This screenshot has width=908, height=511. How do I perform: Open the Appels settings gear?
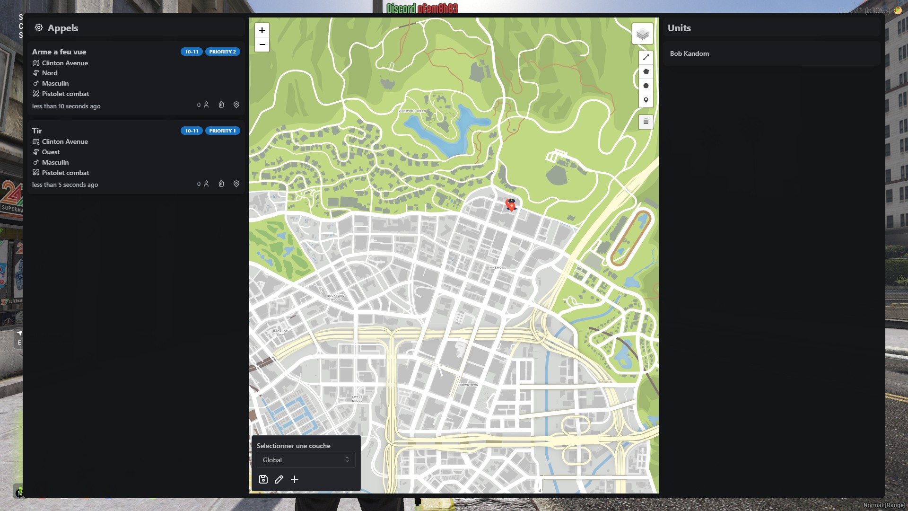39,28
